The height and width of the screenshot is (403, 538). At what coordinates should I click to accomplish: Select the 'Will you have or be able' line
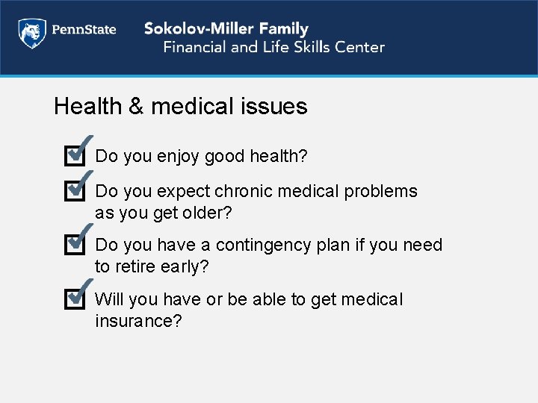pos(249,299)
